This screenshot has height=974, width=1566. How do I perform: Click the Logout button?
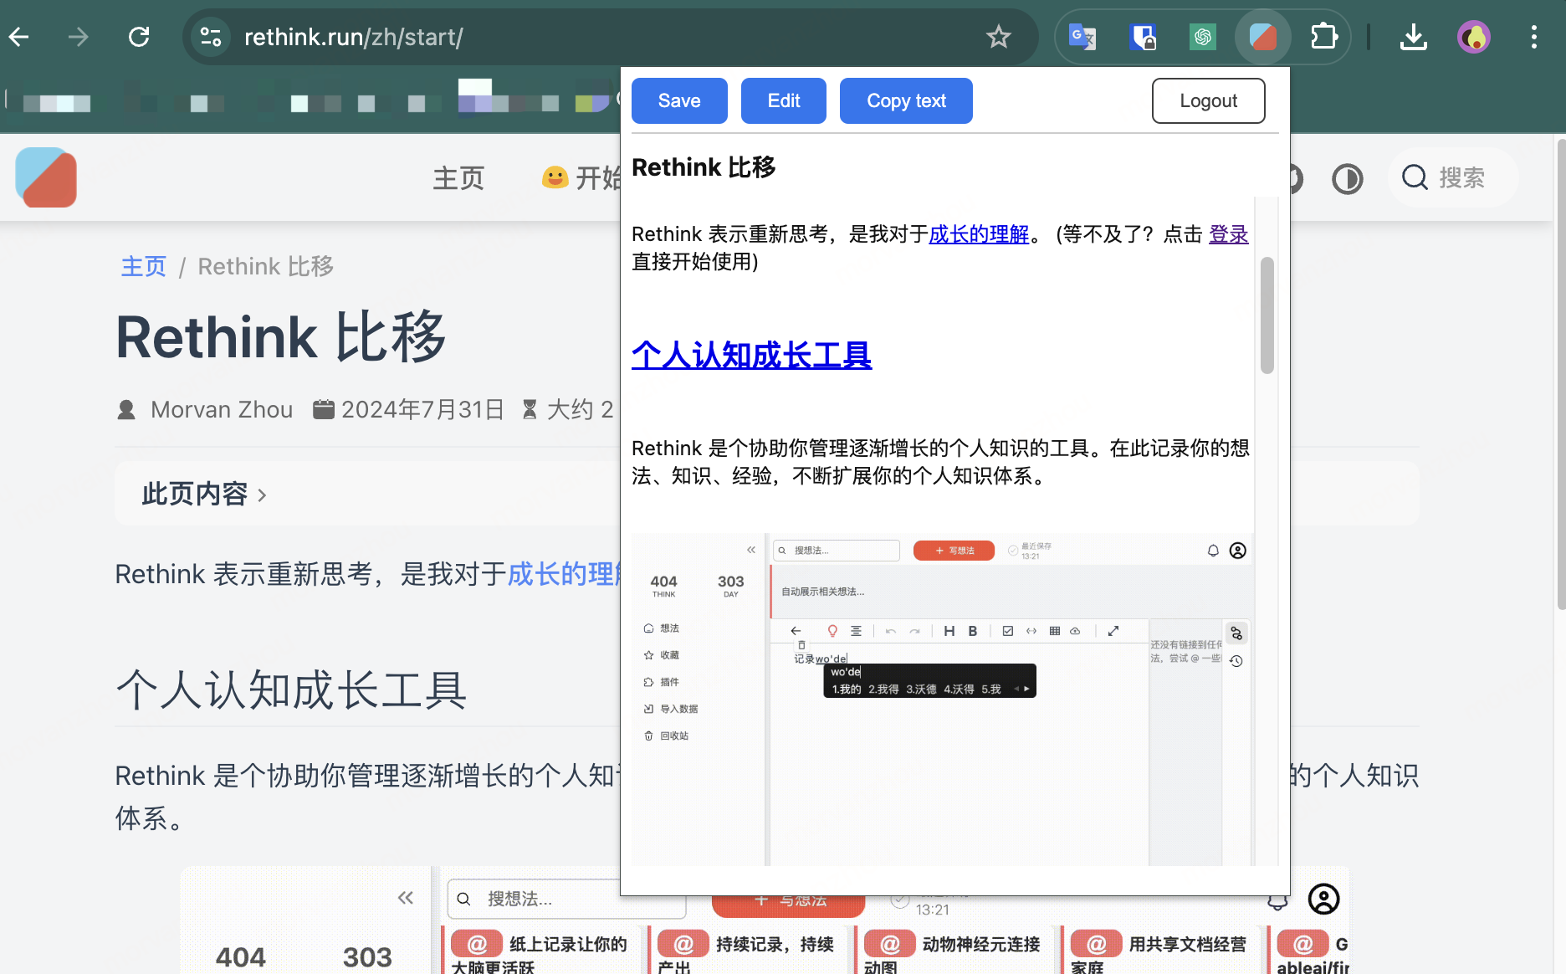pyautogui.click(x=1209, y=100)
